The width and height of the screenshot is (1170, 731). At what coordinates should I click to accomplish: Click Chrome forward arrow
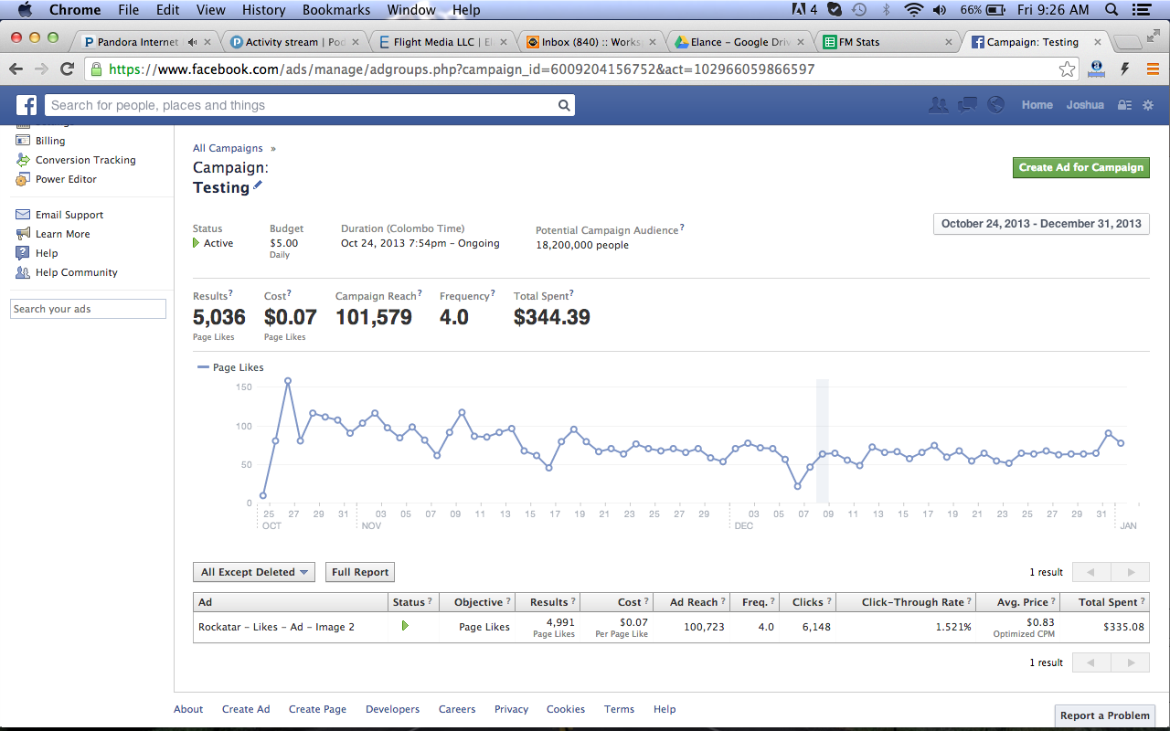click(41, 69)
